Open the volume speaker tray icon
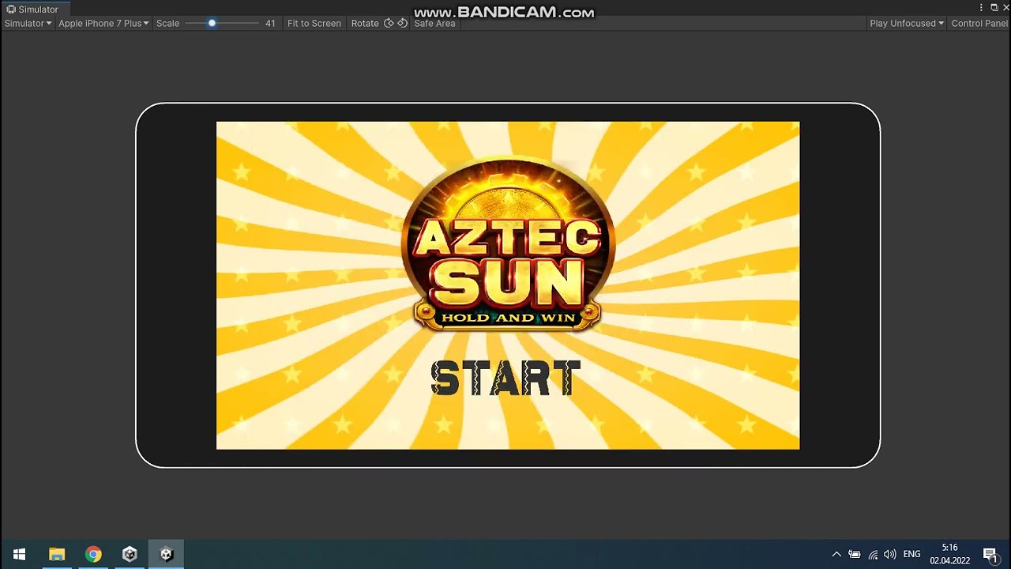The image size is (1011, 569). 890,555
